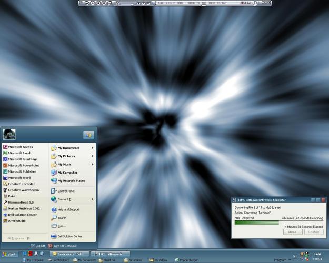The height and width of the screenshot is (263, 329).
Task: Launch Microsoft Access from the Start menu
Action: click(x=20, y=147)
